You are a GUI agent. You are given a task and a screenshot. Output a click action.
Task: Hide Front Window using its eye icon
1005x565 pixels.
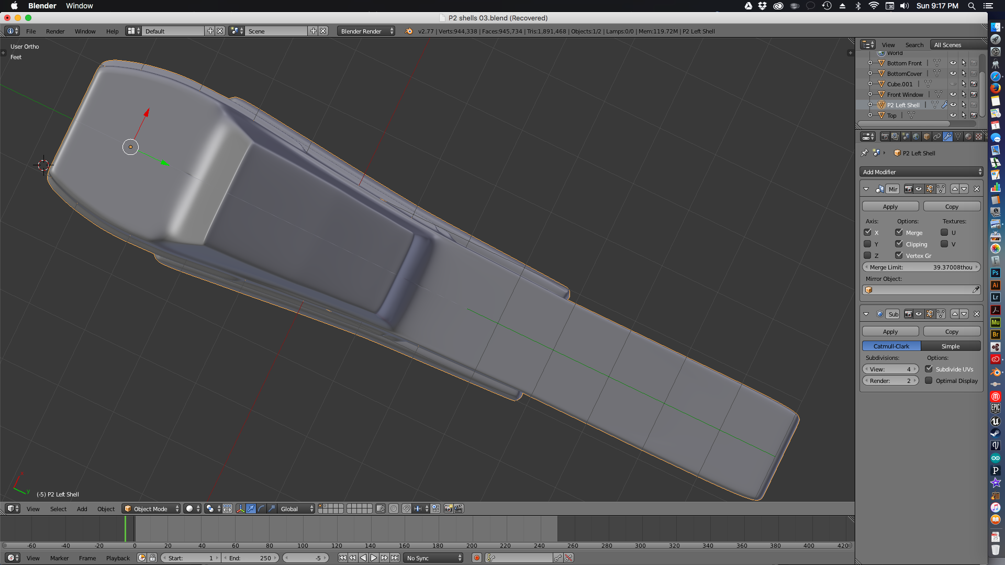coord(953,94)
